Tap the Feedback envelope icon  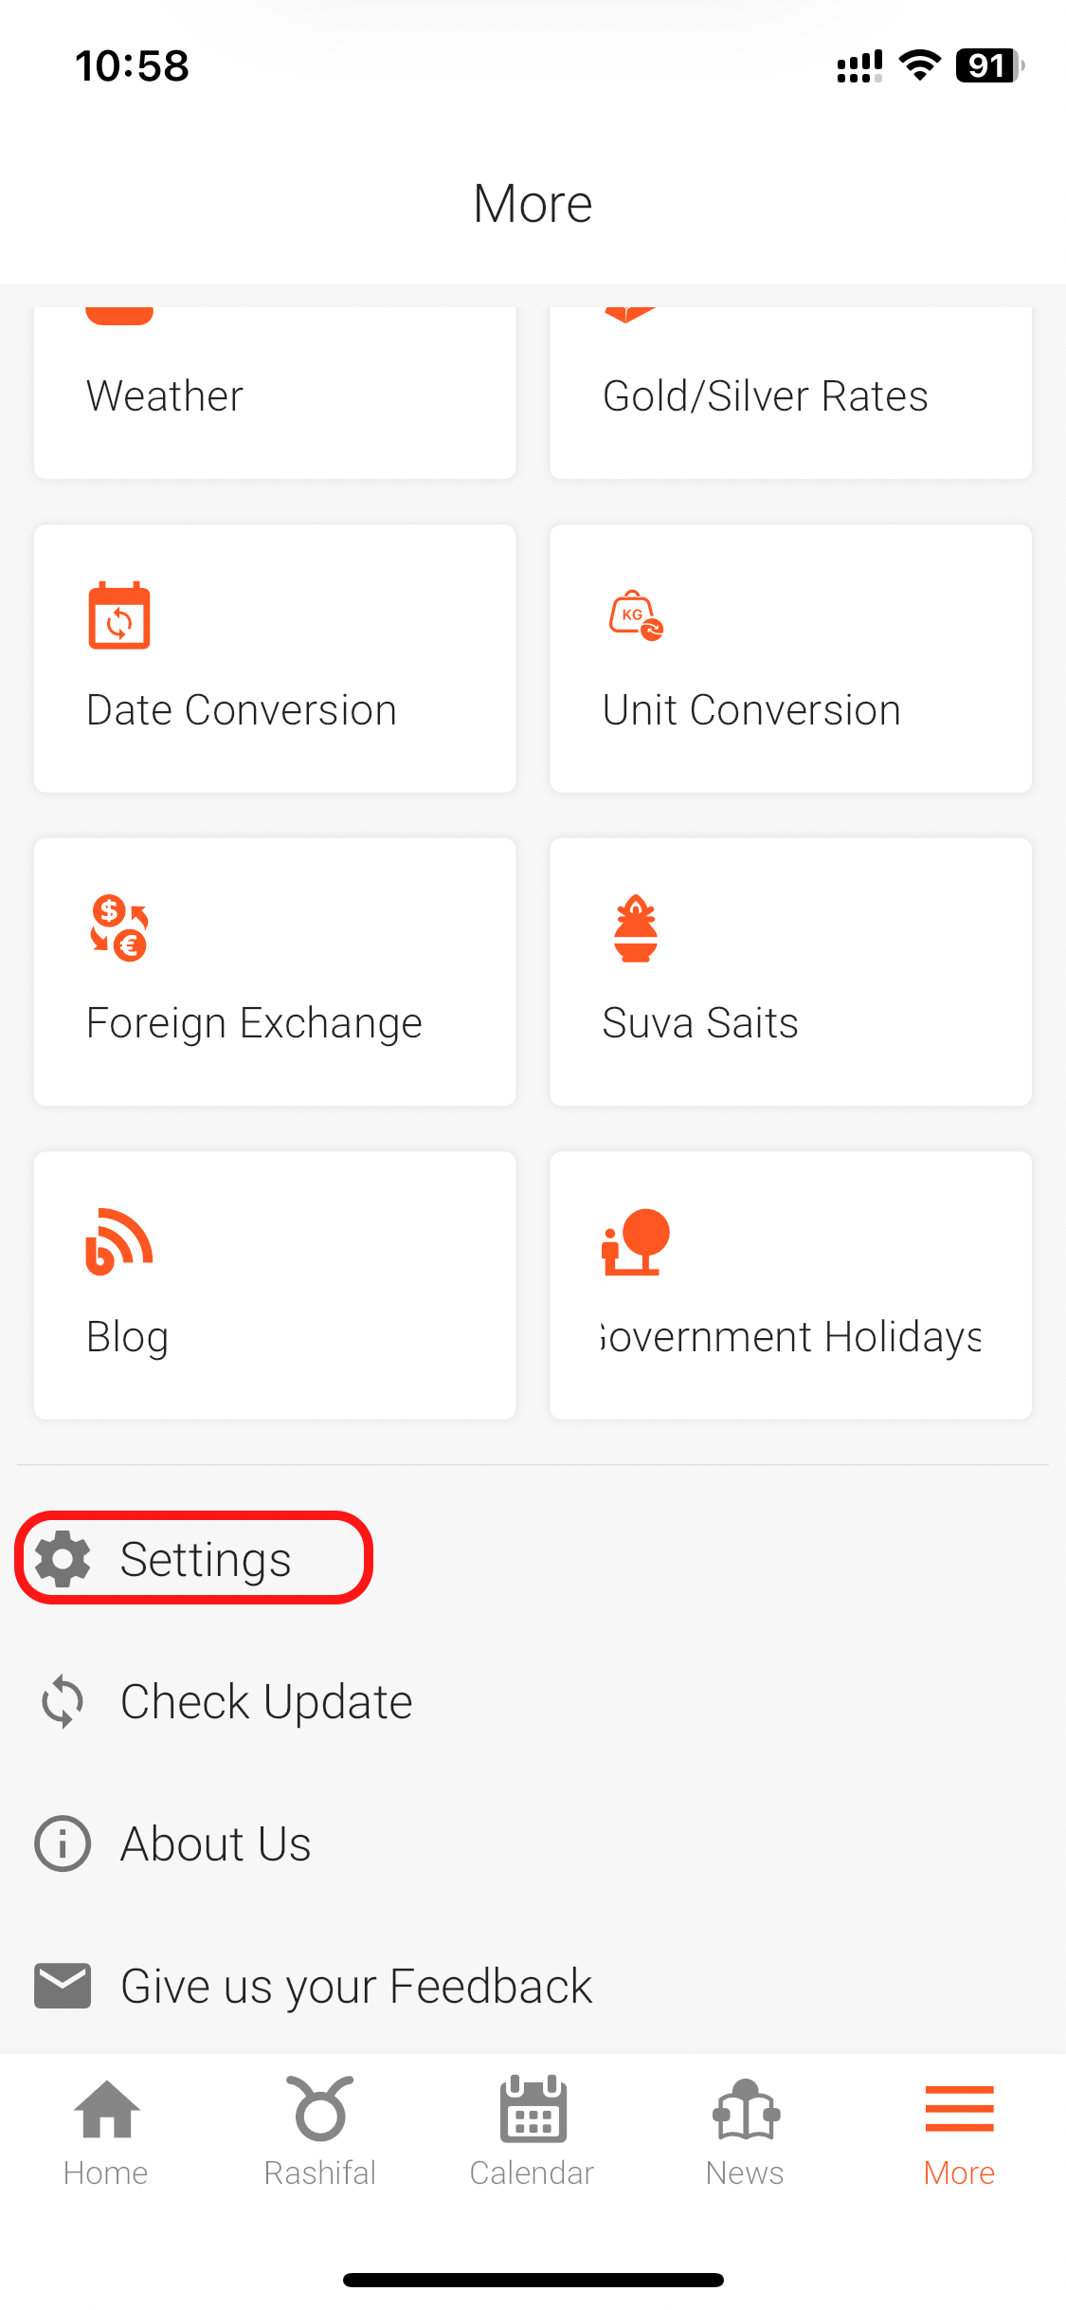click(x=63, y=1986)
